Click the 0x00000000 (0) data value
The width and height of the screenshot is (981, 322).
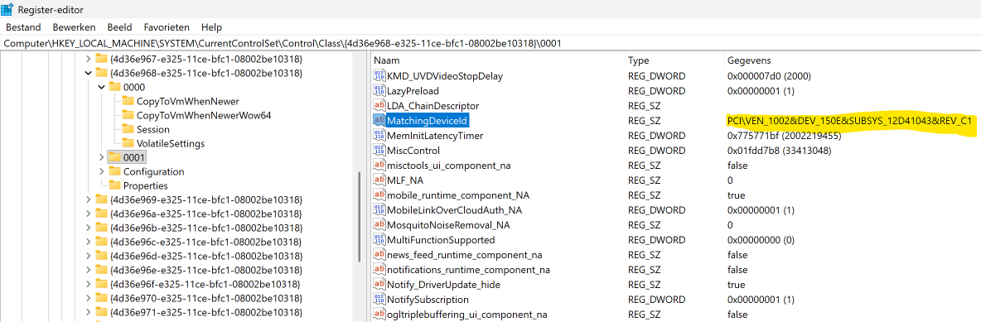[761, 239]
